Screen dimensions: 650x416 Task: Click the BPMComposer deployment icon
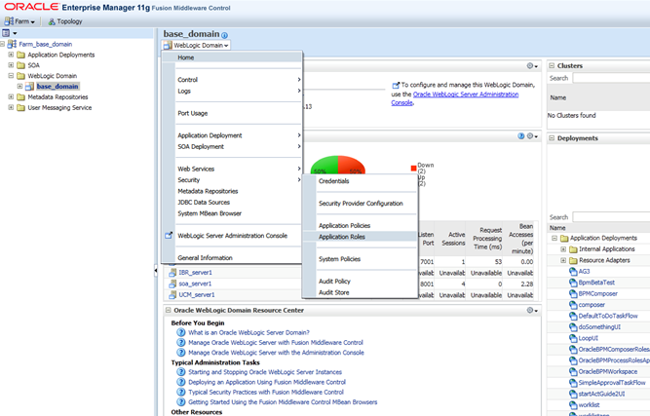point(572,292)
